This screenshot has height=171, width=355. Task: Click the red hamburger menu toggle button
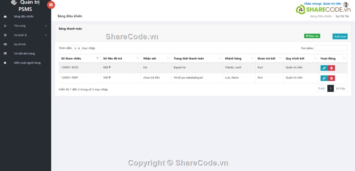pyautogui.click(x=51, y=5)
